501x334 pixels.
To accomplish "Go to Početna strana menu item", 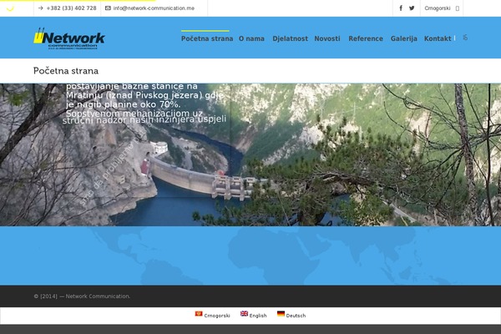I will tap(207, 38).
